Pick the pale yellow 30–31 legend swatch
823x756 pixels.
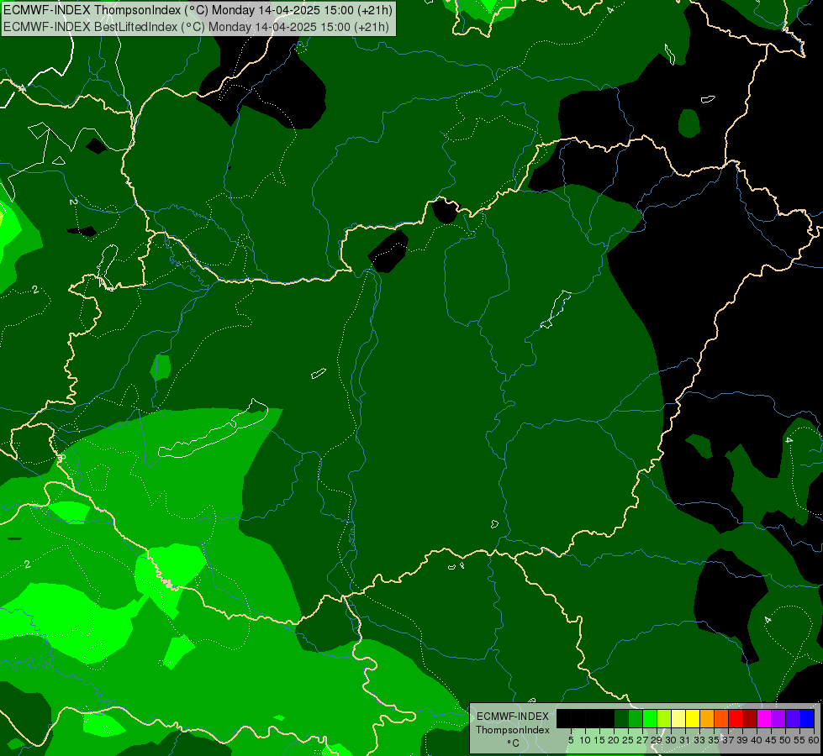[678, 718]
